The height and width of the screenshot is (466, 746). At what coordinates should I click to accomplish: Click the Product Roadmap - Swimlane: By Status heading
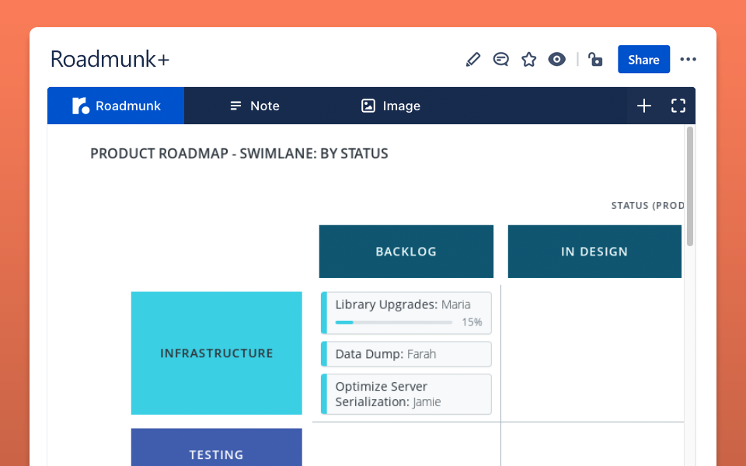click(x=239, y=154)
